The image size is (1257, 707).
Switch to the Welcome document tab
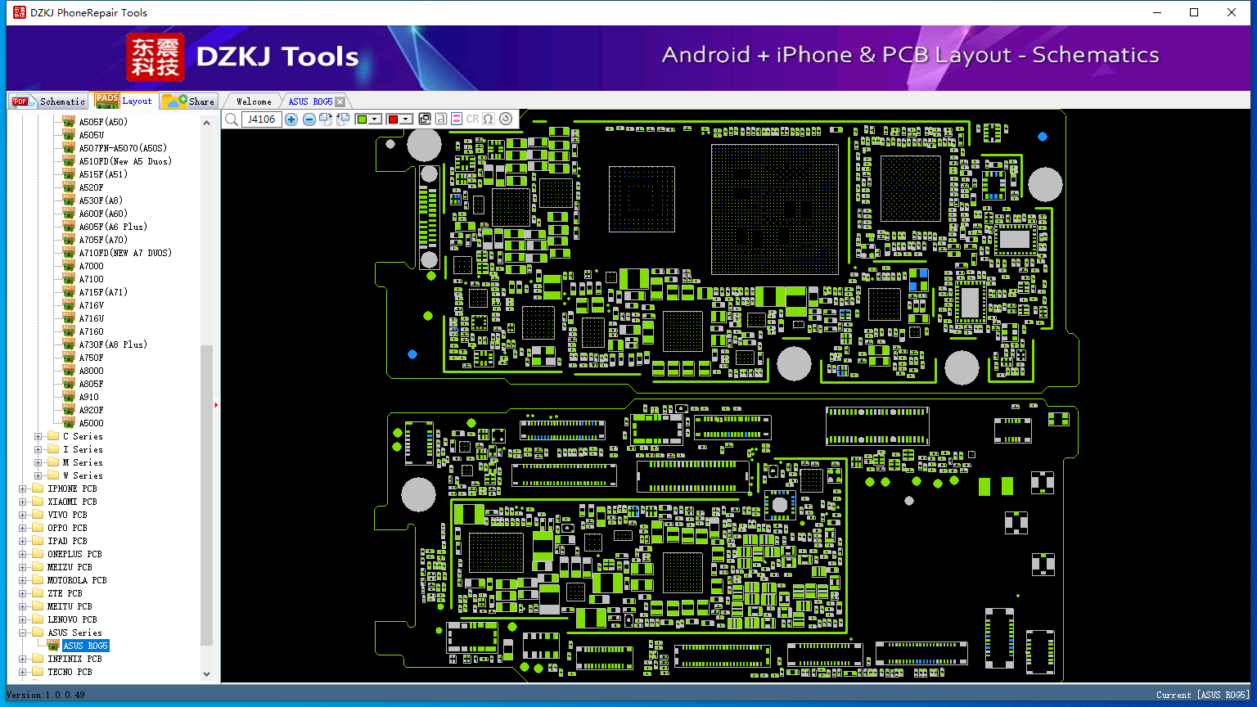(254, 101)
